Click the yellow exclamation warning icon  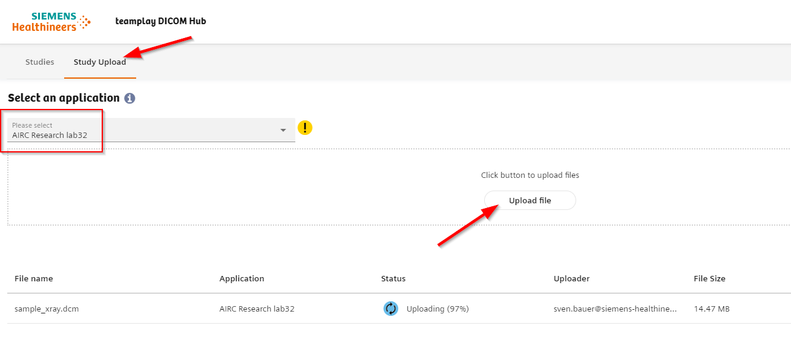305,128
